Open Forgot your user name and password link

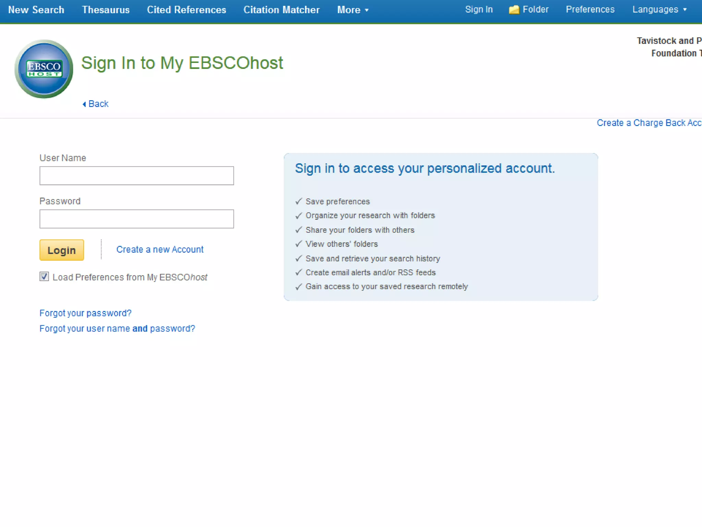pos(117,328)
